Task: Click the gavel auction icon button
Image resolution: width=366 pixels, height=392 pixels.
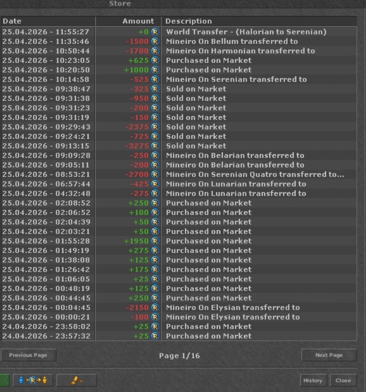Action: tap(76, 380)
